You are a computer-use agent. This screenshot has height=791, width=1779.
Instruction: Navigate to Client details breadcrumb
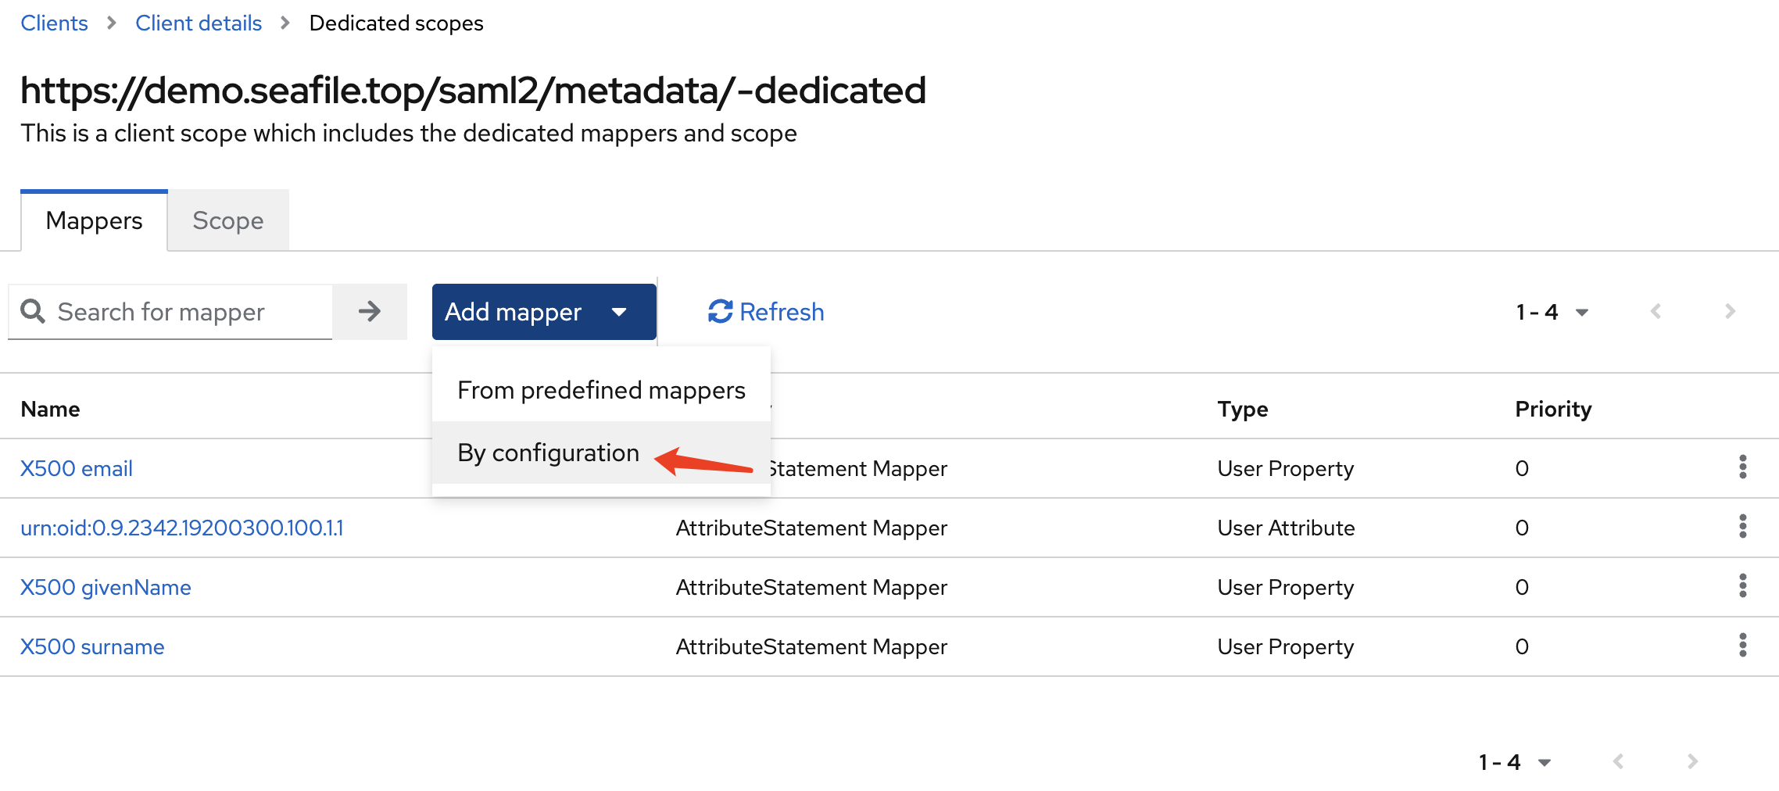(199, 23)
